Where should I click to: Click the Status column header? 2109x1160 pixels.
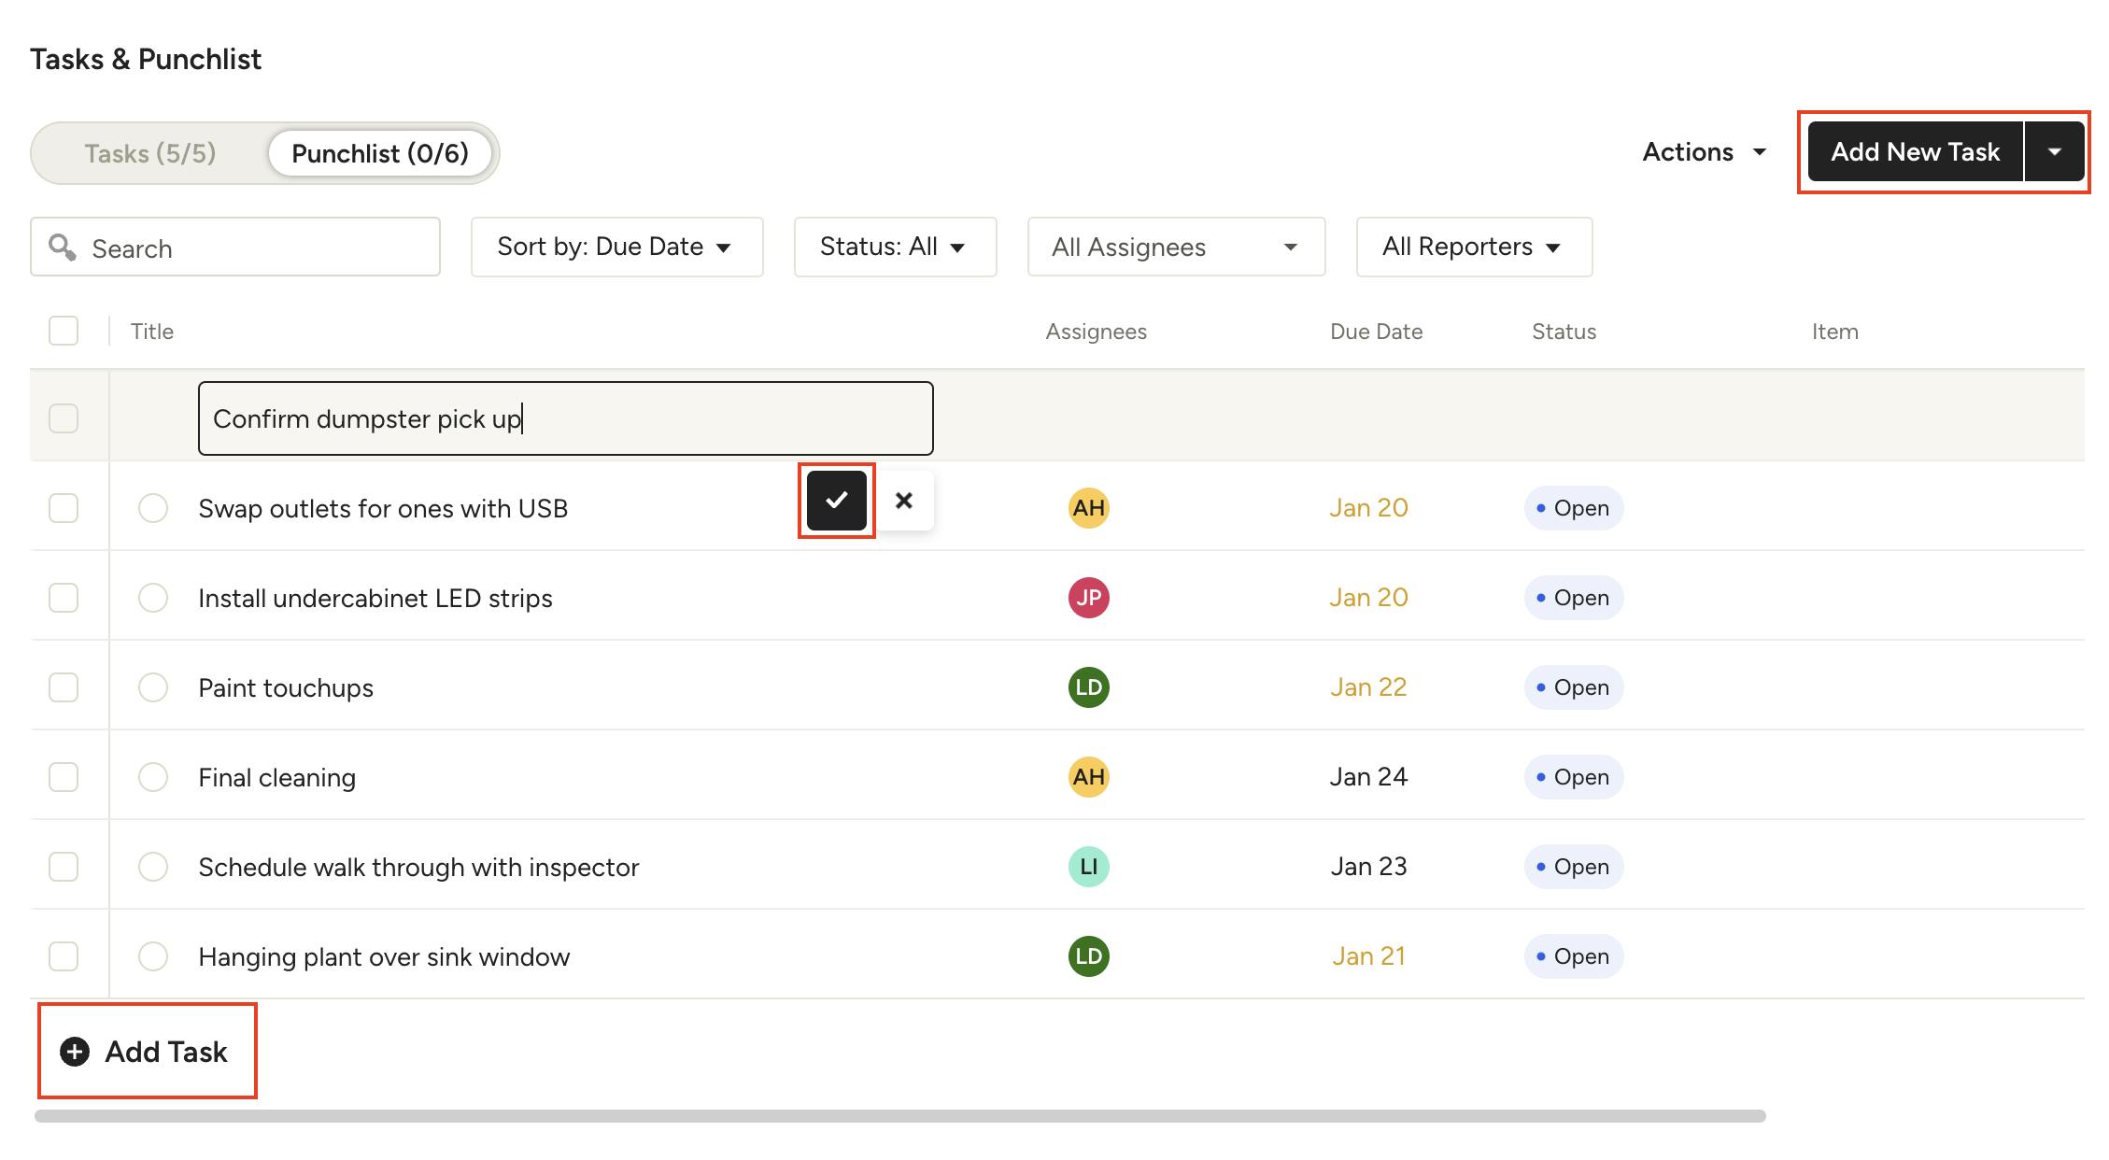[1564, 332]
